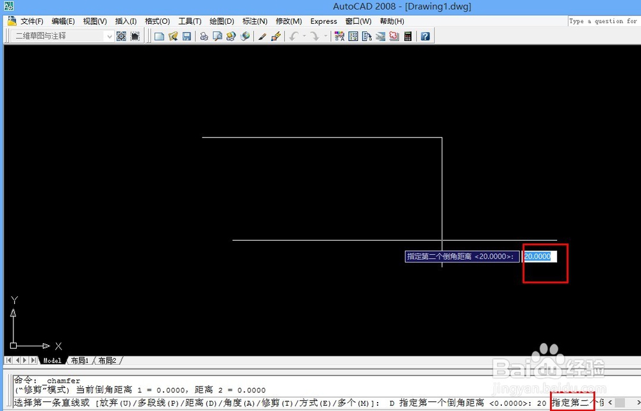Click the Plot printer icon
The height and width of the screenshot is (411, 641).
click(204, 36)
